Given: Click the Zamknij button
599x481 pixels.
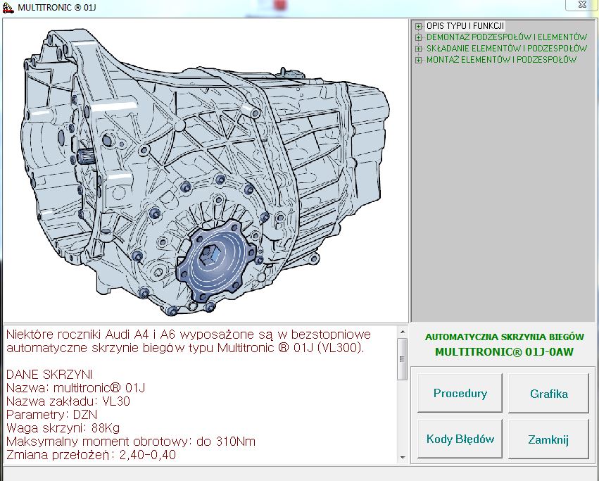Looking at the screenshot, I should coord(548,439).
